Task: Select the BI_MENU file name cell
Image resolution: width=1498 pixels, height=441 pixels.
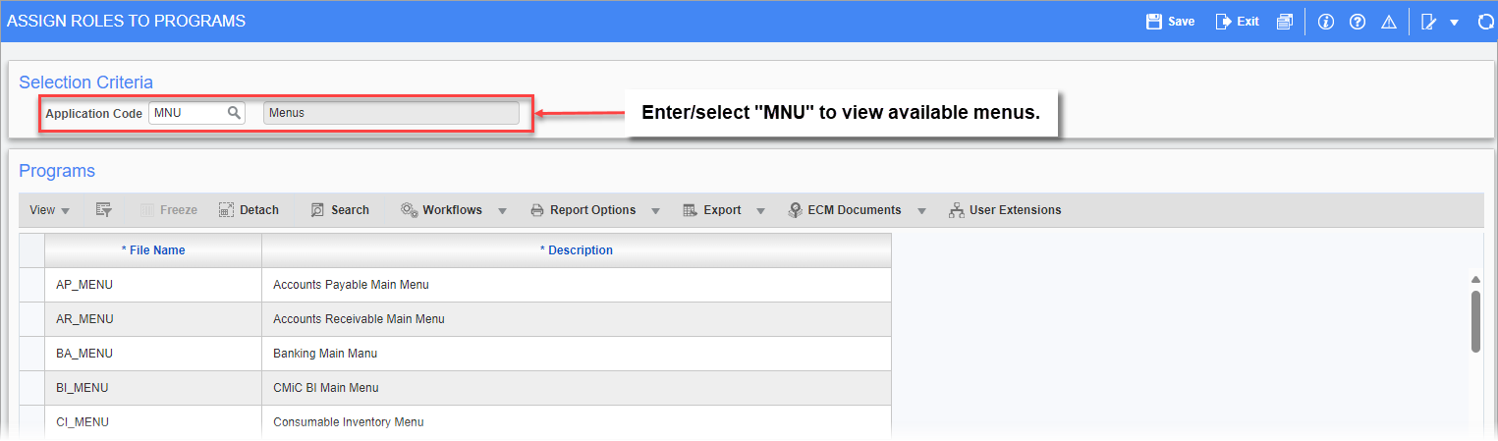Action: [153, 388]
